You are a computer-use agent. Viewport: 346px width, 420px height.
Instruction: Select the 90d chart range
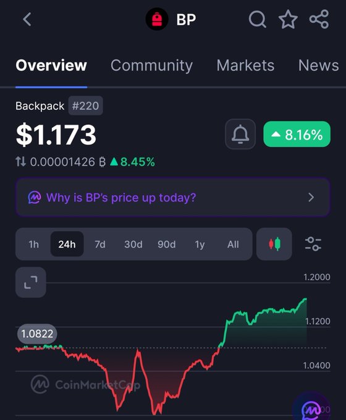pos(166,245)
